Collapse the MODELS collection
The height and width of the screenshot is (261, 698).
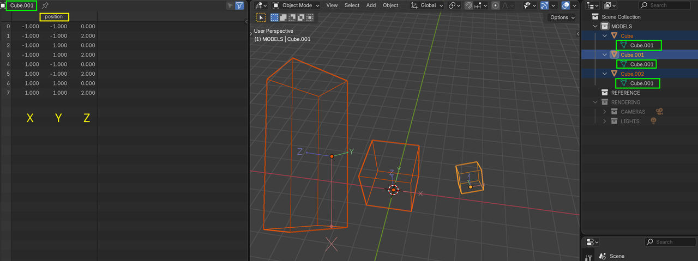[x=595, y=26]
